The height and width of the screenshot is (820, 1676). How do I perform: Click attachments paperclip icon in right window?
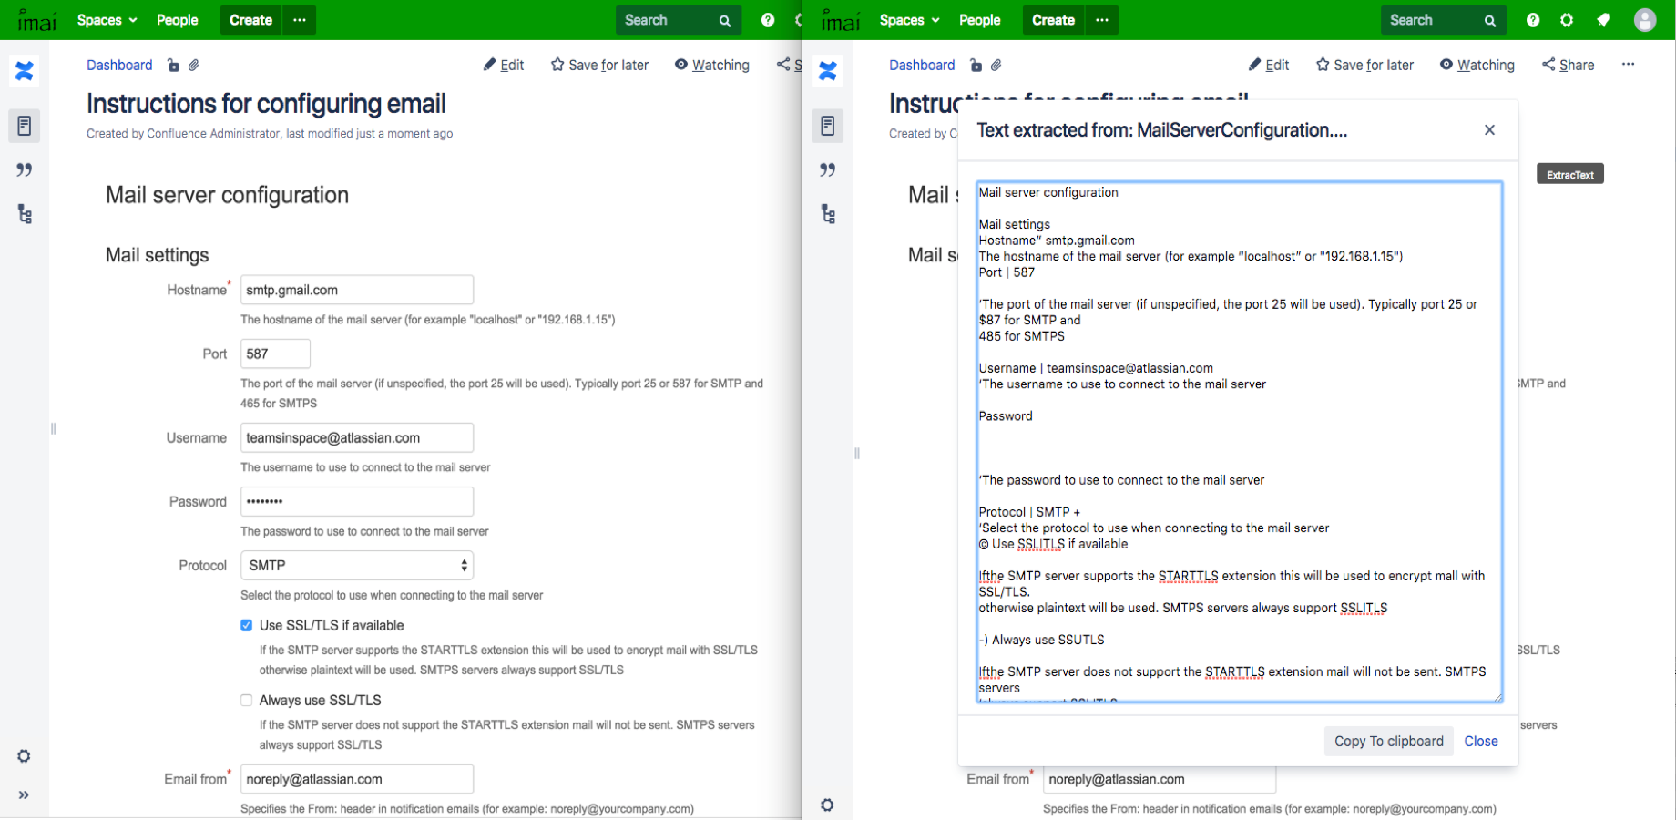(x=996, y=65)
